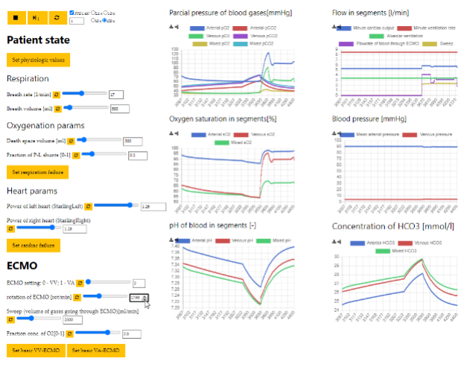467x367 pixels.
Task: Toggle the FPS checkbox at top
Action: (x=72, y=13)
